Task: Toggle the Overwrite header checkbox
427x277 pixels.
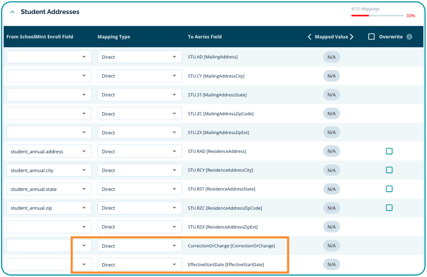Action: 371,37
